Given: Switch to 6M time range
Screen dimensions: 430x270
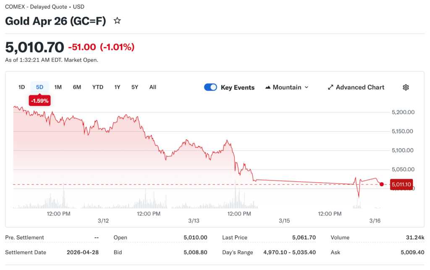Looking at the screenshot, I should 77,87.
